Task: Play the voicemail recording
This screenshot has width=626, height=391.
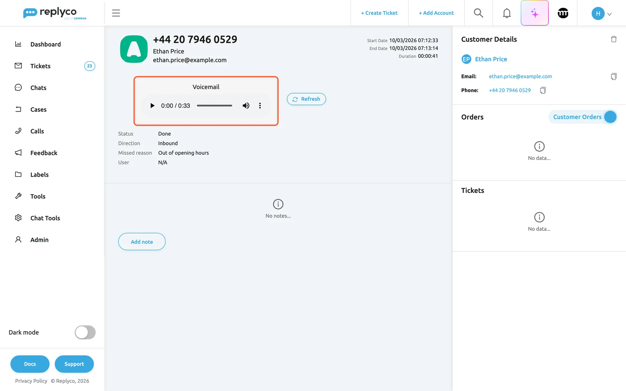Action: click(152, 106)
